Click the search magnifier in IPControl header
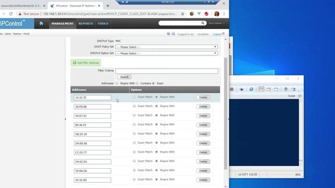The width and height of the screenshot is (335, 188). (203, 23)
